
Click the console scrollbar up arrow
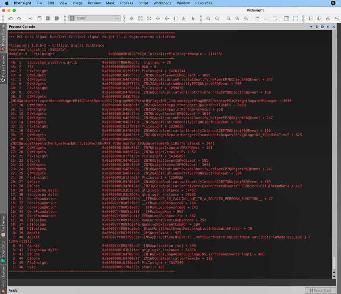pyautogui.click(x=334, y=272)
